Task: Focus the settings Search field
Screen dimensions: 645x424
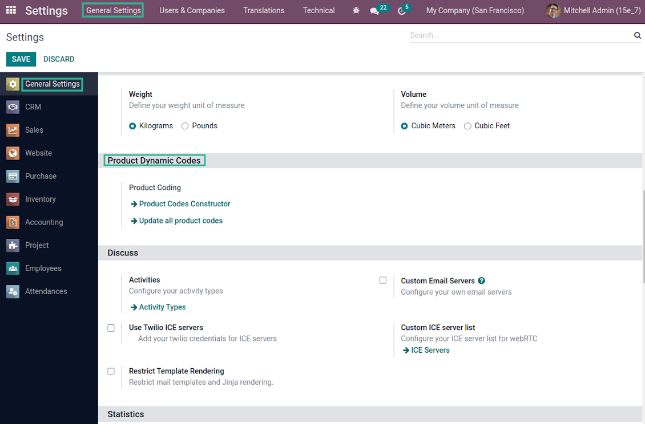Action: (x=519, y=35)
